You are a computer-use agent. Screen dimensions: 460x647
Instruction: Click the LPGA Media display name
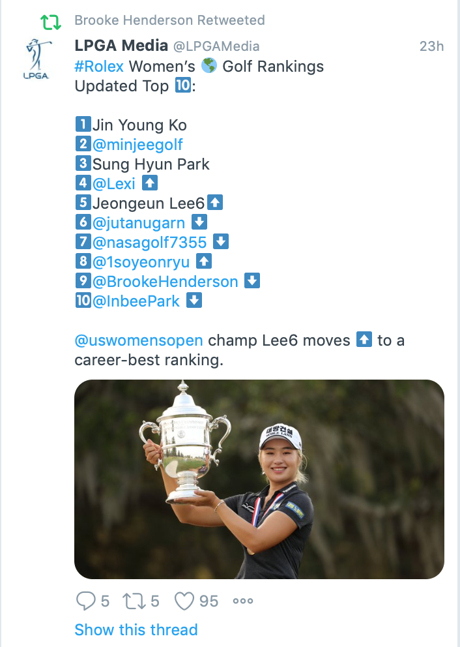pyautogui.click(x=121, y=46)
